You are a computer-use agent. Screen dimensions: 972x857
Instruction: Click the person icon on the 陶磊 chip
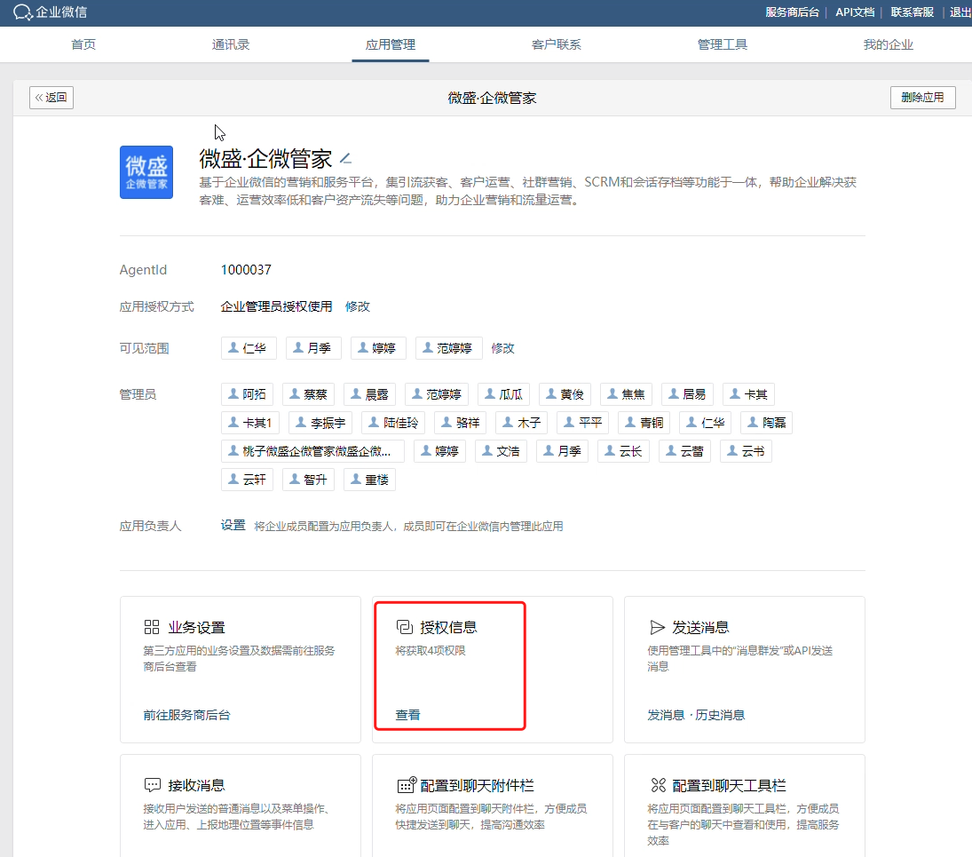(x=753, y=423)
